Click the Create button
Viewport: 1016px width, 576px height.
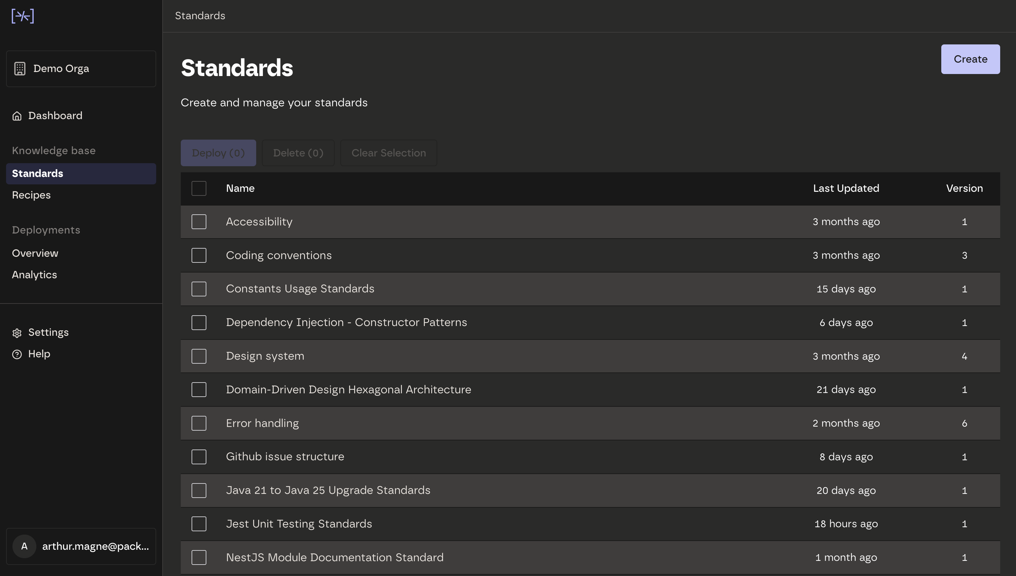(x=970, y=59)
